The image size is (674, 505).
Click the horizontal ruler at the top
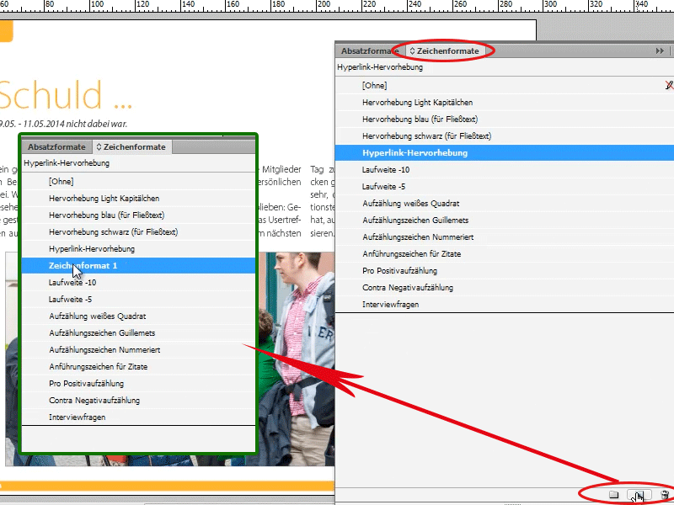(337, 5)
